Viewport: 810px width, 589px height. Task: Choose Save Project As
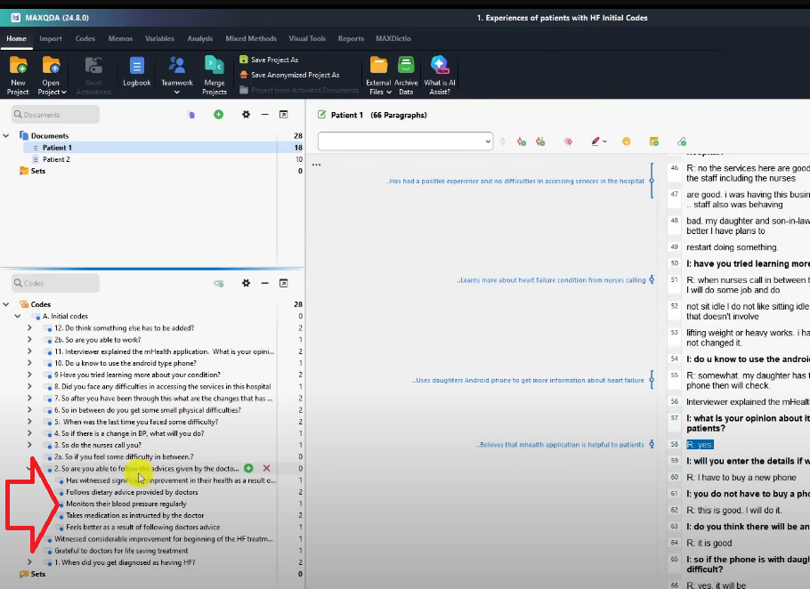pyautogui.click(x=269, y=60)
